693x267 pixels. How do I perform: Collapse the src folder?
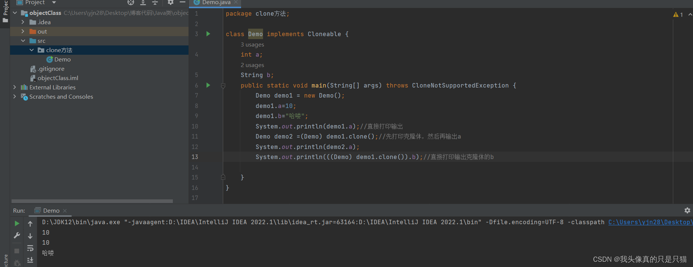[x=23, y=41]
